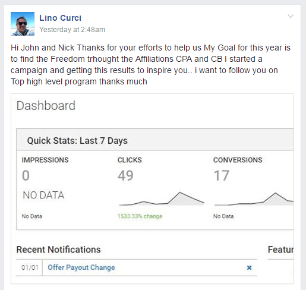Click the Conversions sparkline chart

click(254, 199)
